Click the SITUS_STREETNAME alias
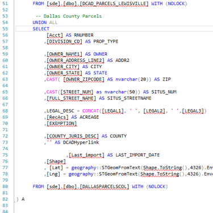This screenshot has height=213, width=213. tap(129, 98)
